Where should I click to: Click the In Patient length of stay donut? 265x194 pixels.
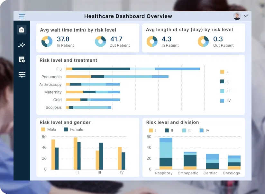(152, 42)
